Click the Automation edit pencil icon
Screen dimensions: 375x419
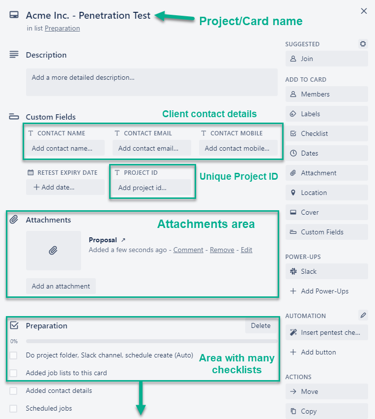[x=363, y=315]
